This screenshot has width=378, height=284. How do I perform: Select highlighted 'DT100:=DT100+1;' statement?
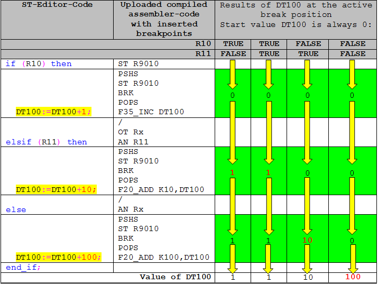[x=53, y=112]
